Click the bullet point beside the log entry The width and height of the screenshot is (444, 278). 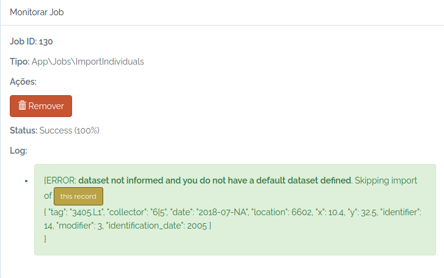coord(25,181)
